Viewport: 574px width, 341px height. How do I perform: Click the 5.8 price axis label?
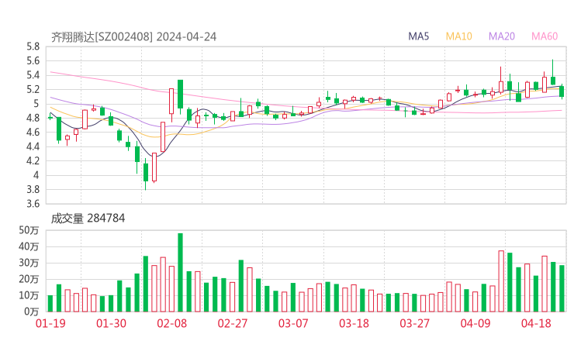pyautogui.click(x=33, y=46)
